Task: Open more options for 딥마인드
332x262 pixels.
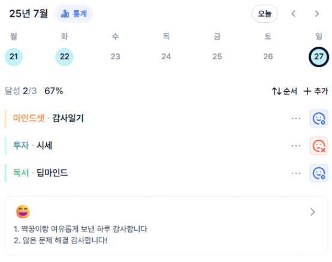Action: (x=296, y=173)
